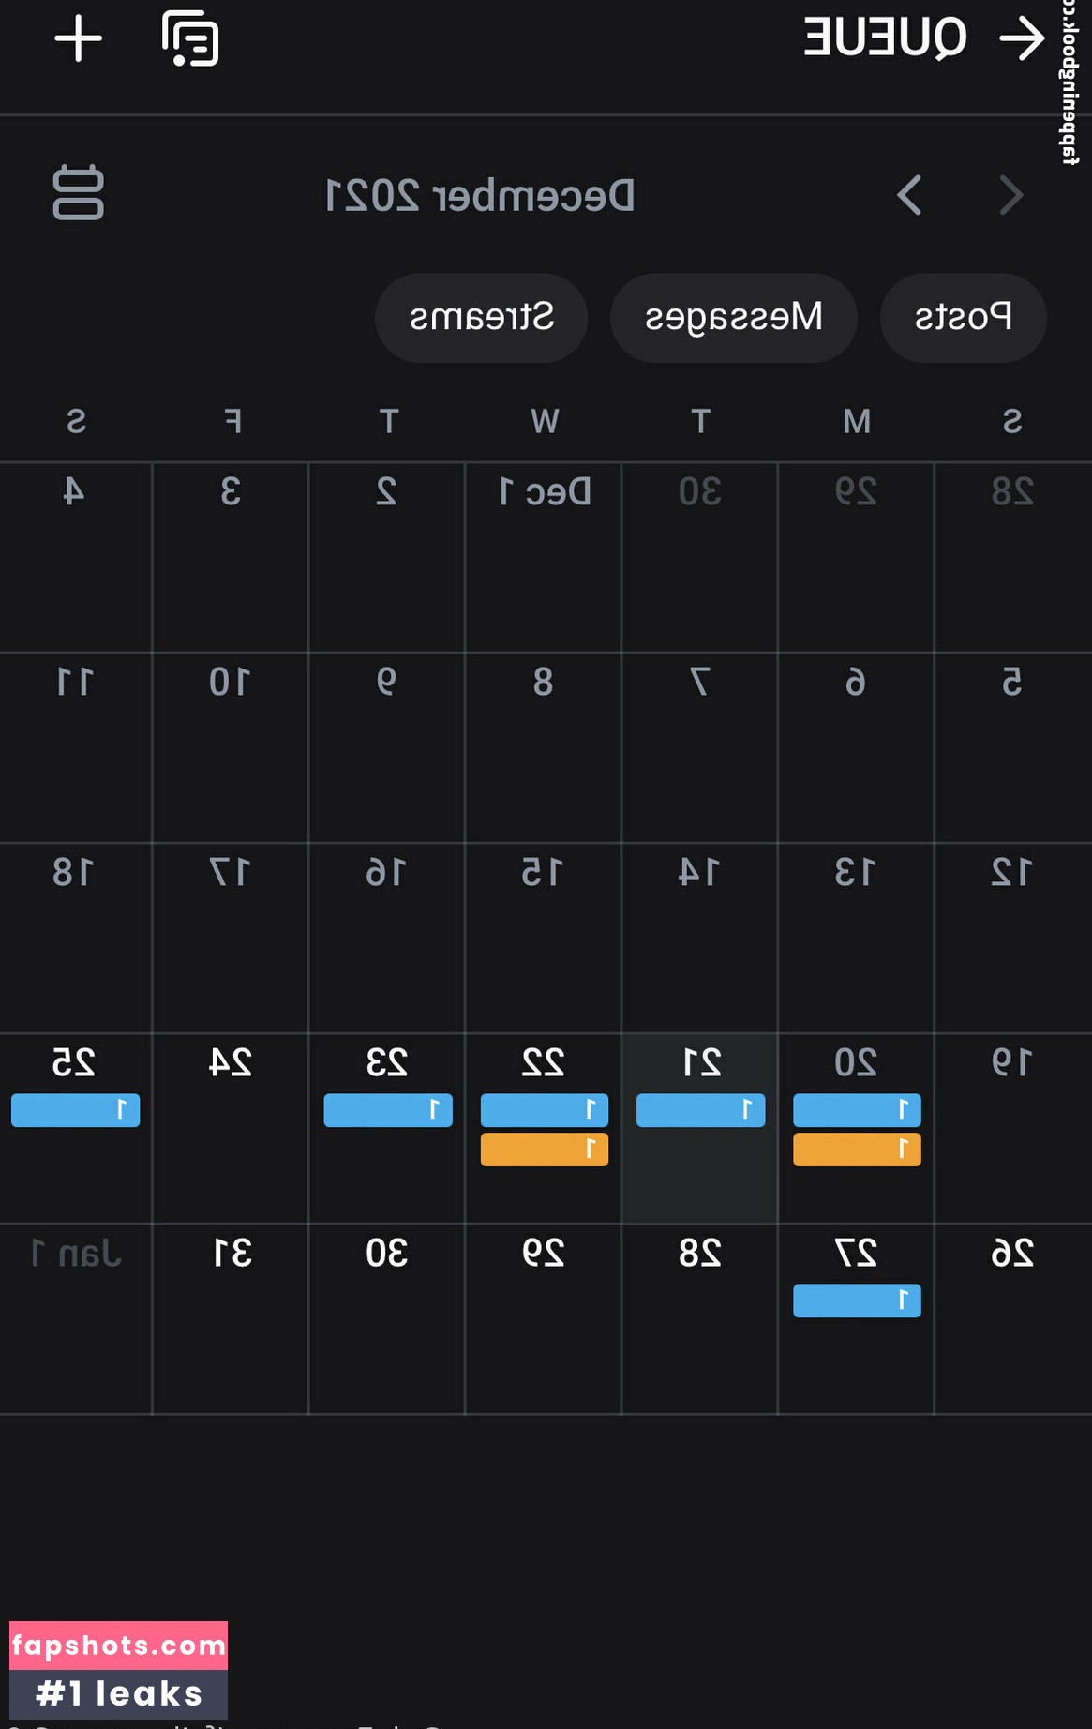This screenshot has width=1092, height=1729.
Task: Toggle the Messages filter chip
Action: click(734, 318)
